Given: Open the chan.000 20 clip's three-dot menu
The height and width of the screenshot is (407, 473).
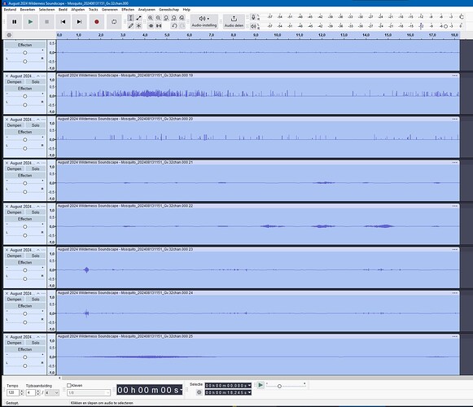Looking at the screenshot, I should (x=455, y=119).
